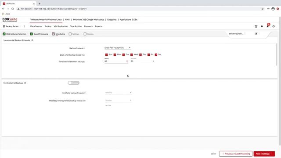Enable the Synthetic Full Backup toggle
The width and height of the screenshot is (281, 158).
coord(73,83)
